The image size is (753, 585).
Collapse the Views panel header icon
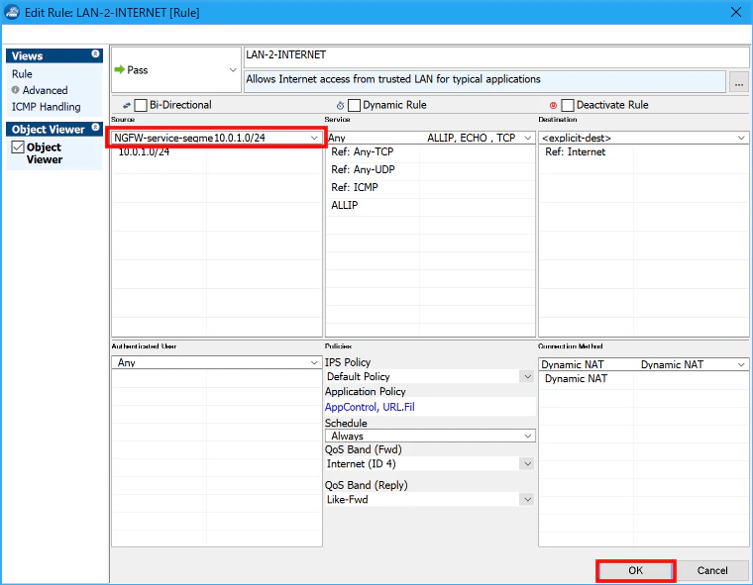coord(95,54)
